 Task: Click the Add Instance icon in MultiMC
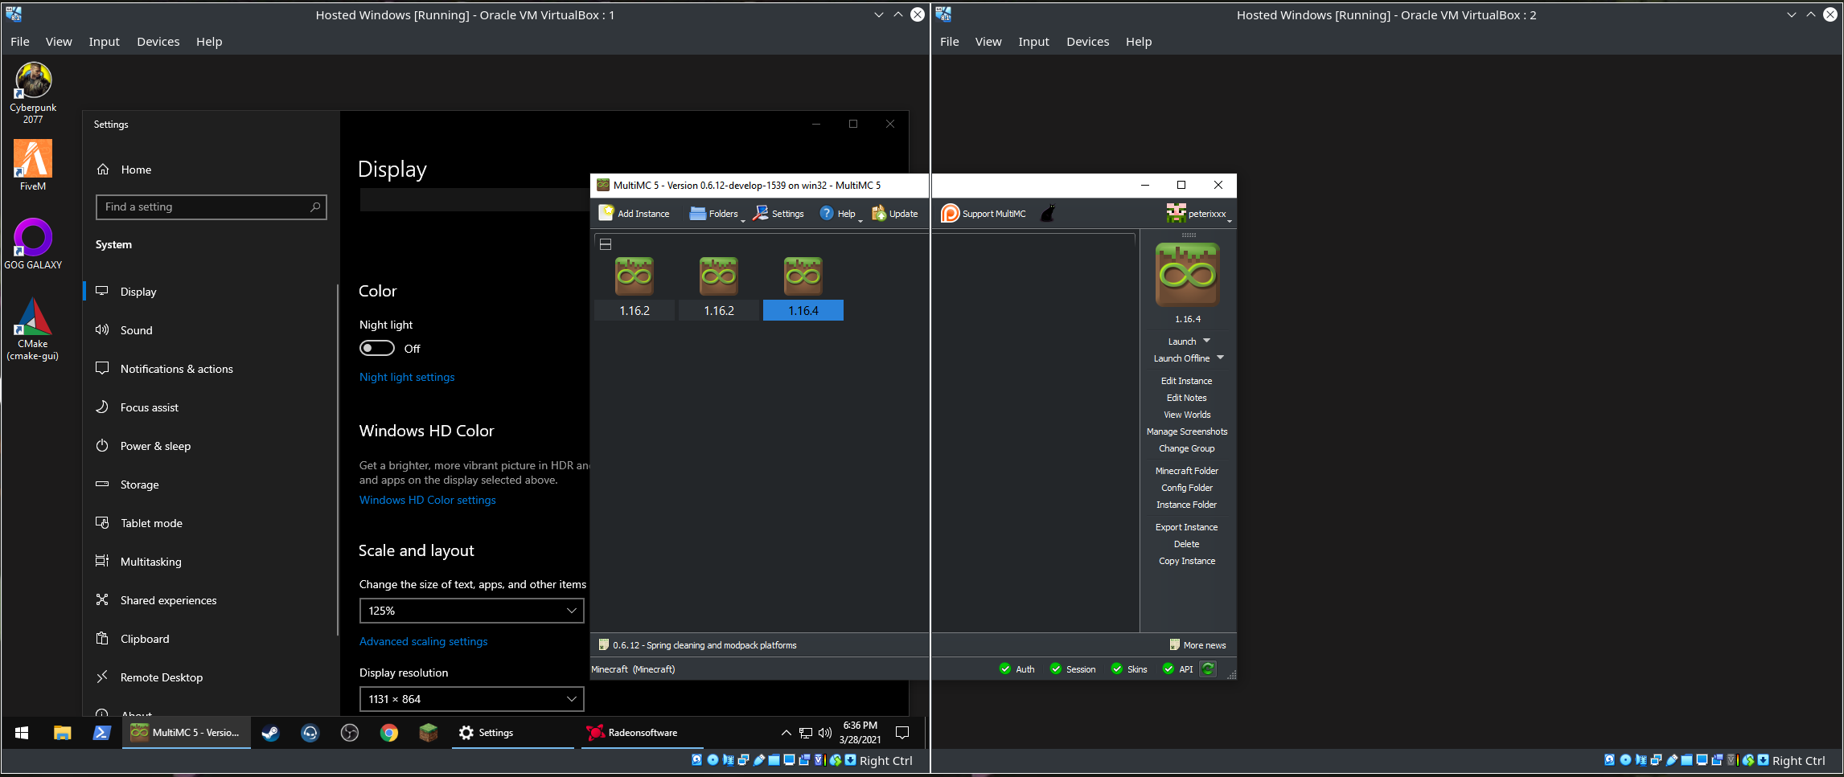click(x=607, y=212)
